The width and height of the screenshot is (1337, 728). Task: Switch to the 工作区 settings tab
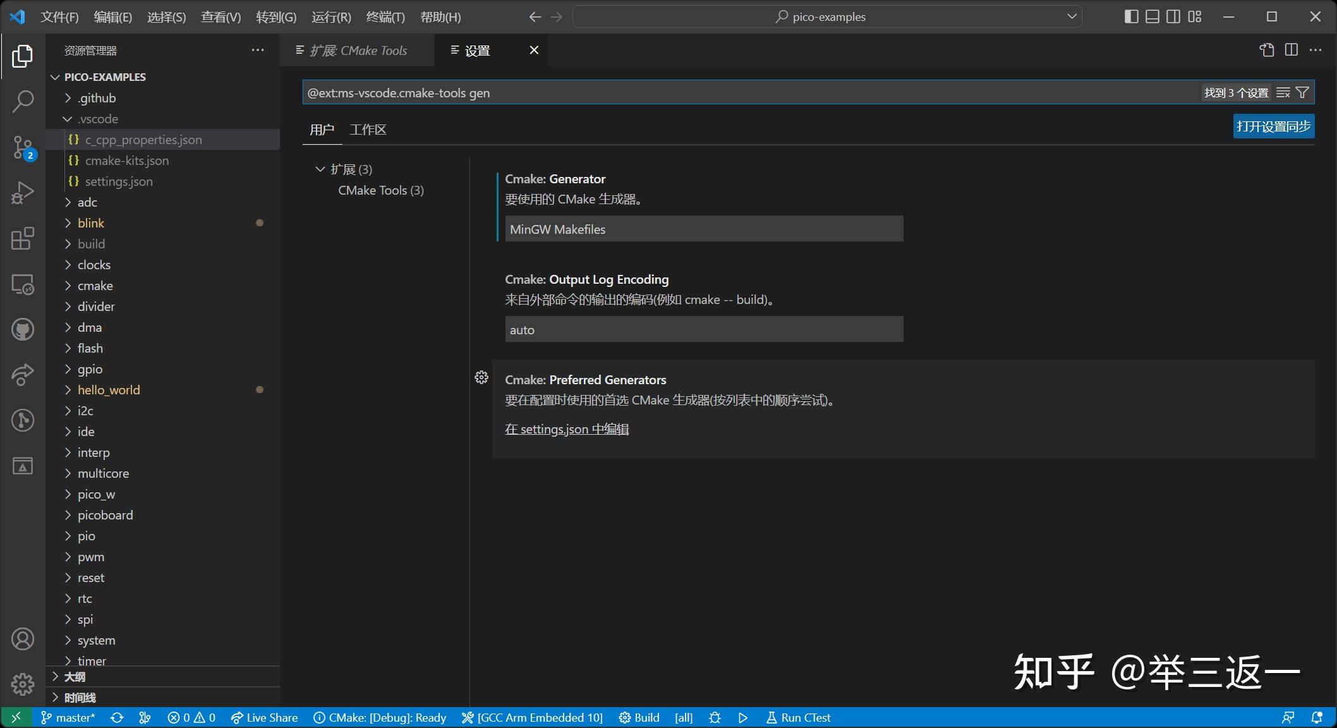point(368,130)
